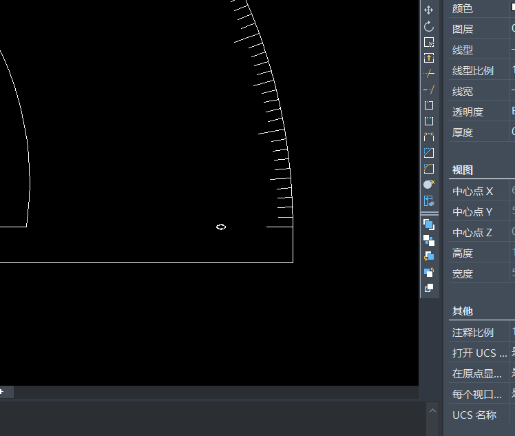Select the Move tool in the modify toolbar
515x436 pixels.
[x=429, y=10]
